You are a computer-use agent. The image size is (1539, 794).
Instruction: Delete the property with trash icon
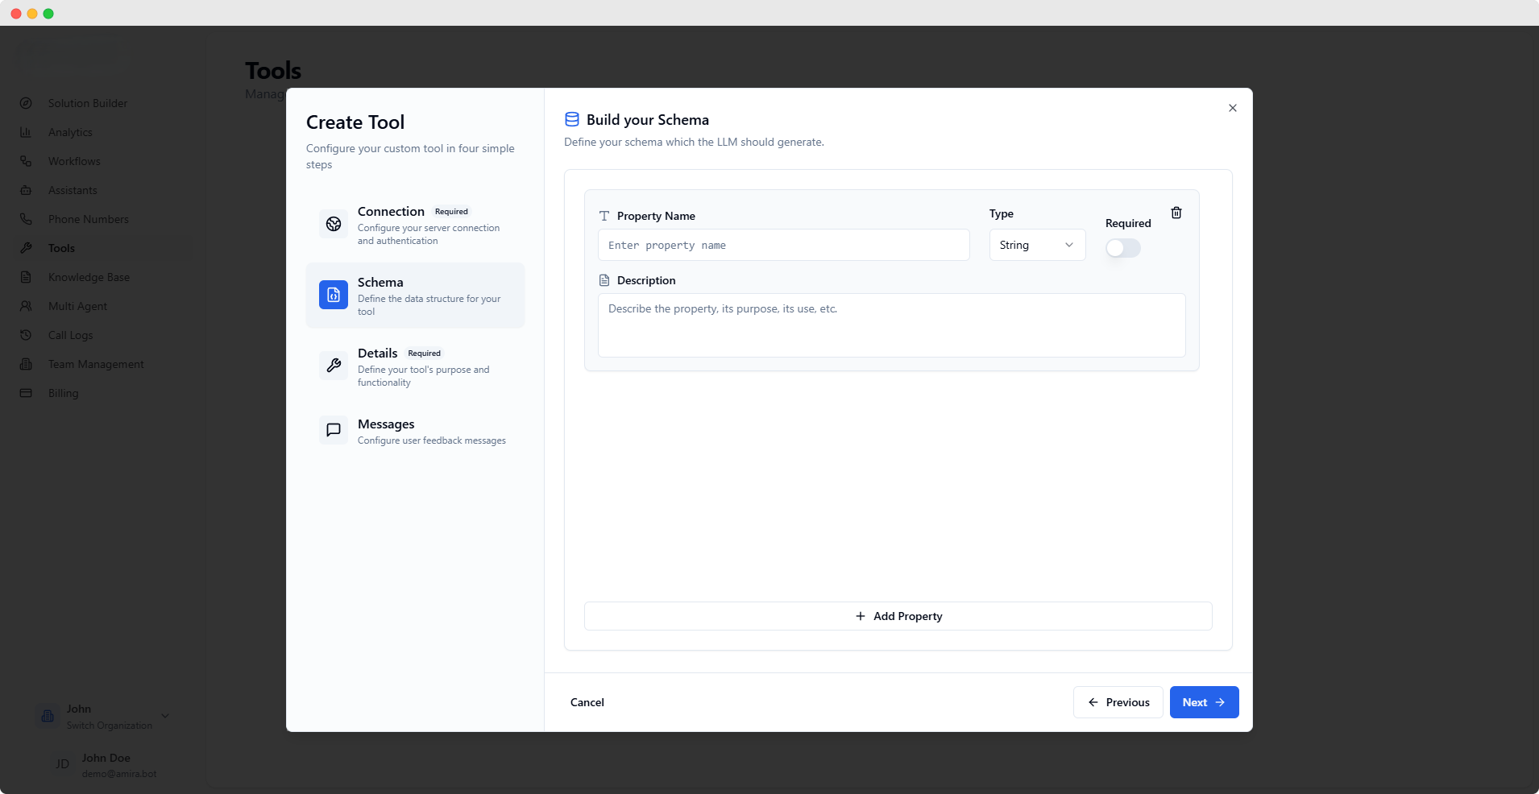pos(1176,213)
